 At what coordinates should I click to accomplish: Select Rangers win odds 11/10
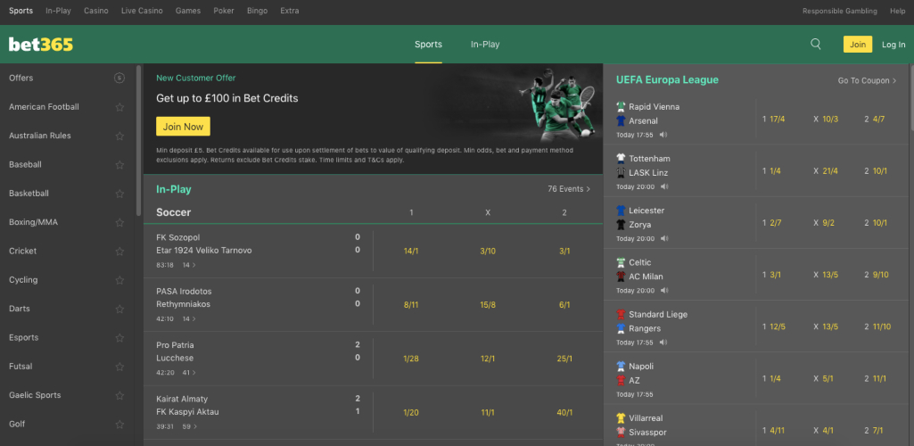point(881,326)
